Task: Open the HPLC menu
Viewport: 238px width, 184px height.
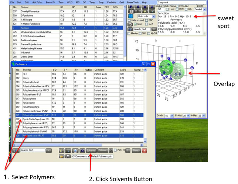Action: (69, 3)
